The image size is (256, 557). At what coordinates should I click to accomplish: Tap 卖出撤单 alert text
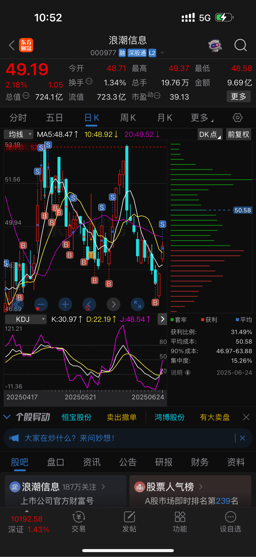[x=122, y=417]
